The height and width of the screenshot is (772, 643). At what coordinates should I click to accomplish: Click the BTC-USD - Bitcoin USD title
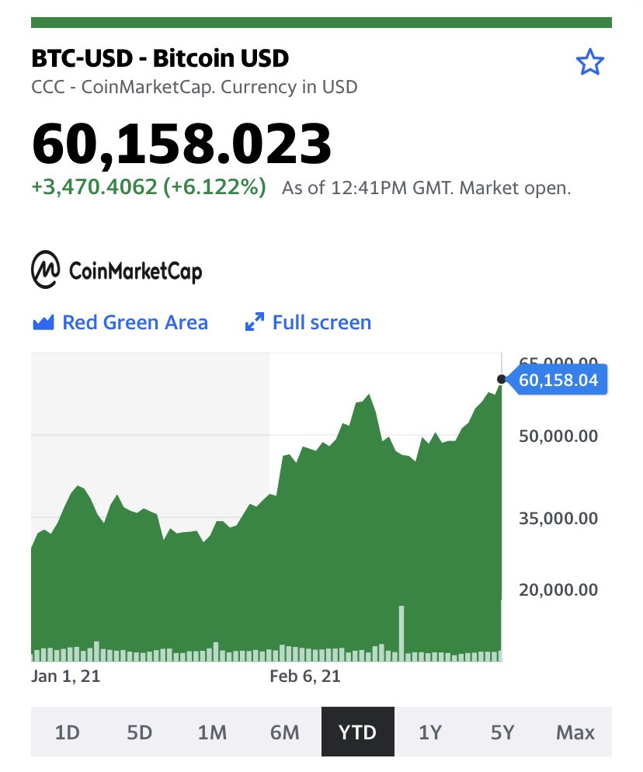[x=160, y=57]
